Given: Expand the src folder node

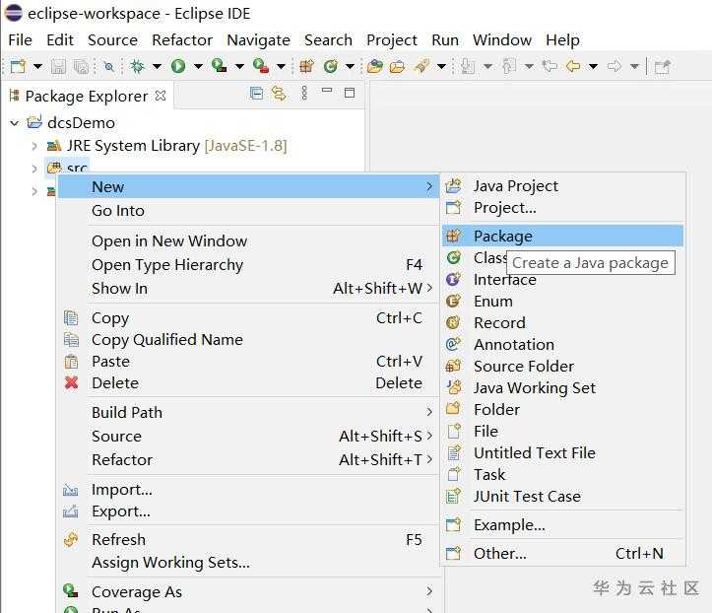Looking at the screenshot, I should pyautogui.click(x=34, y=169).
